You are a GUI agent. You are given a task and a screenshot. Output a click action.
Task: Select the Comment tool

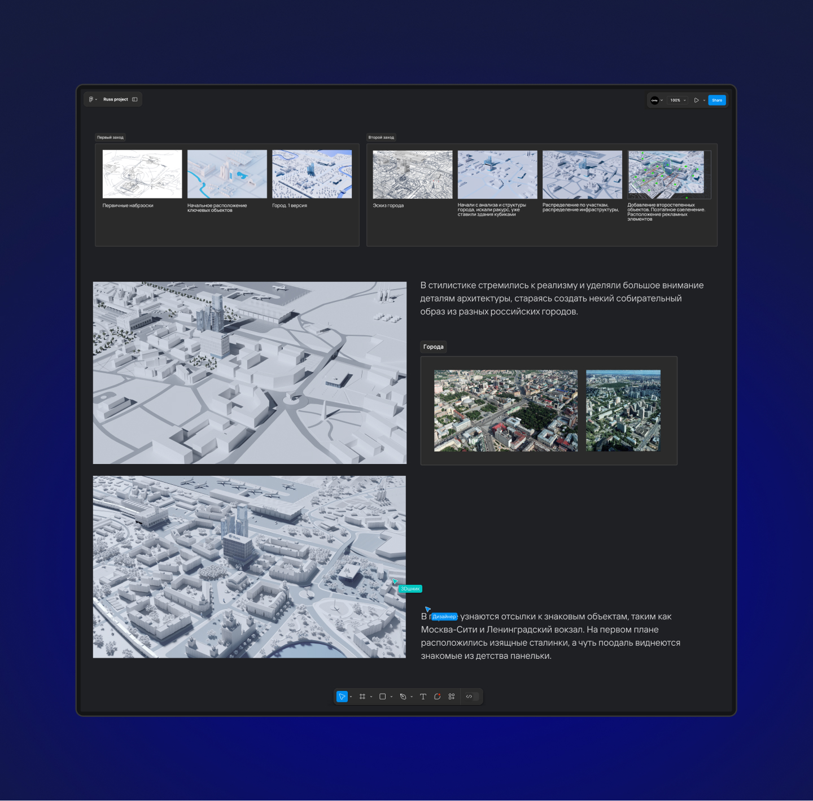pos(437,697)
